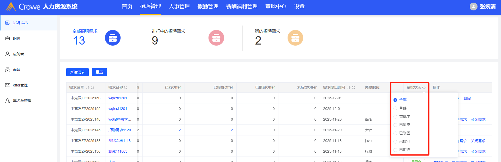Toggle sorting on the 需求编号 column

(88, 88)
